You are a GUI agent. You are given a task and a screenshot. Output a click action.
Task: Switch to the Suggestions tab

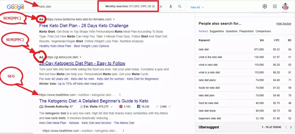tap(217, 31)
